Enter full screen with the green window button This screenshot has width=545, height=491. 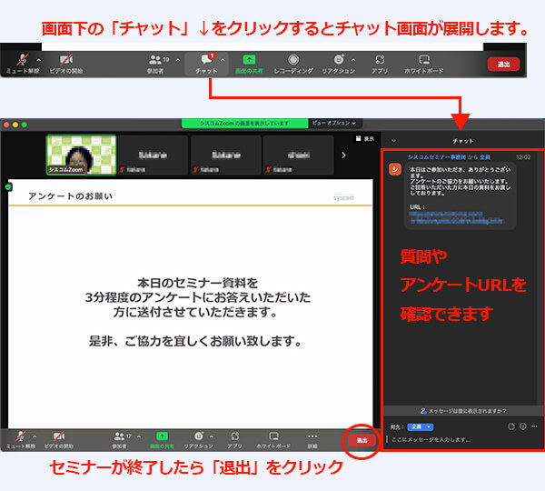point(25,125)
